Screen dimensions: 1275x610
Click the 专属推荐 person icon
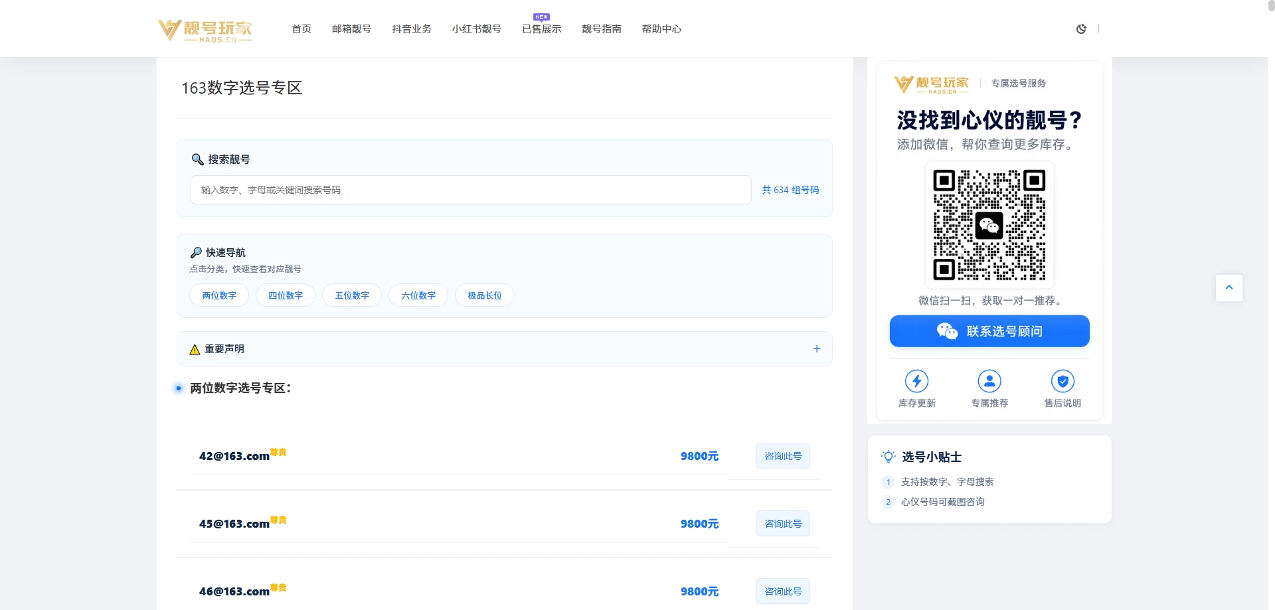(x=989, y=381)
